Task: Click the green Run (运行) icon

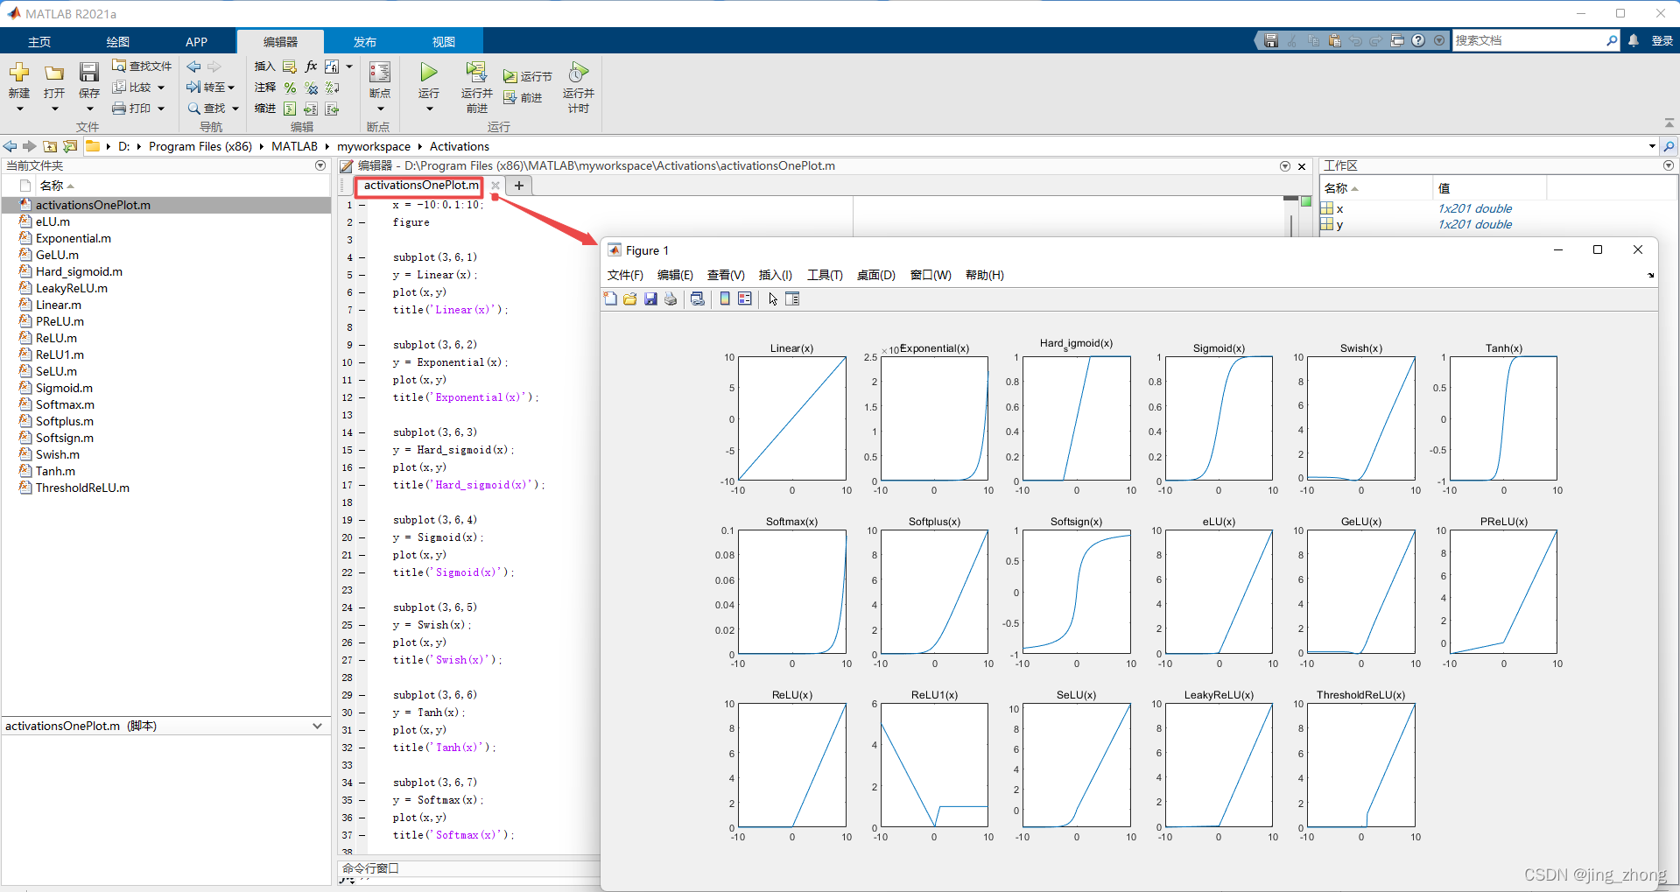Action: pos(429,72)
